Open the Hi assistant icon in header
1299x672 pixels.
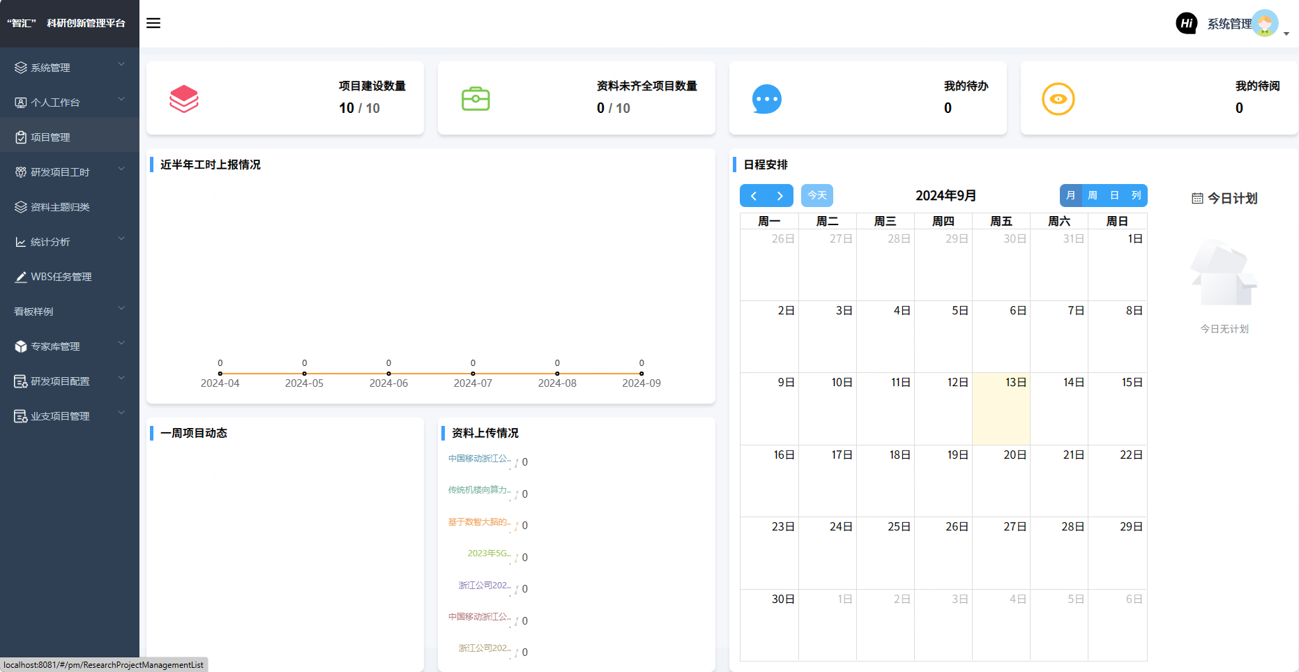pos(1186,23)
